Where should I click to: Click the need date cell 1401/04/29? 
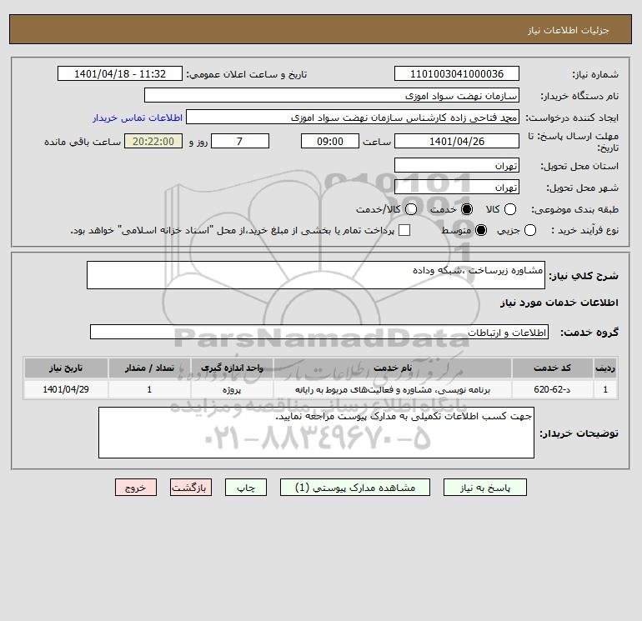pyautogui.click(x=66, y=389)
